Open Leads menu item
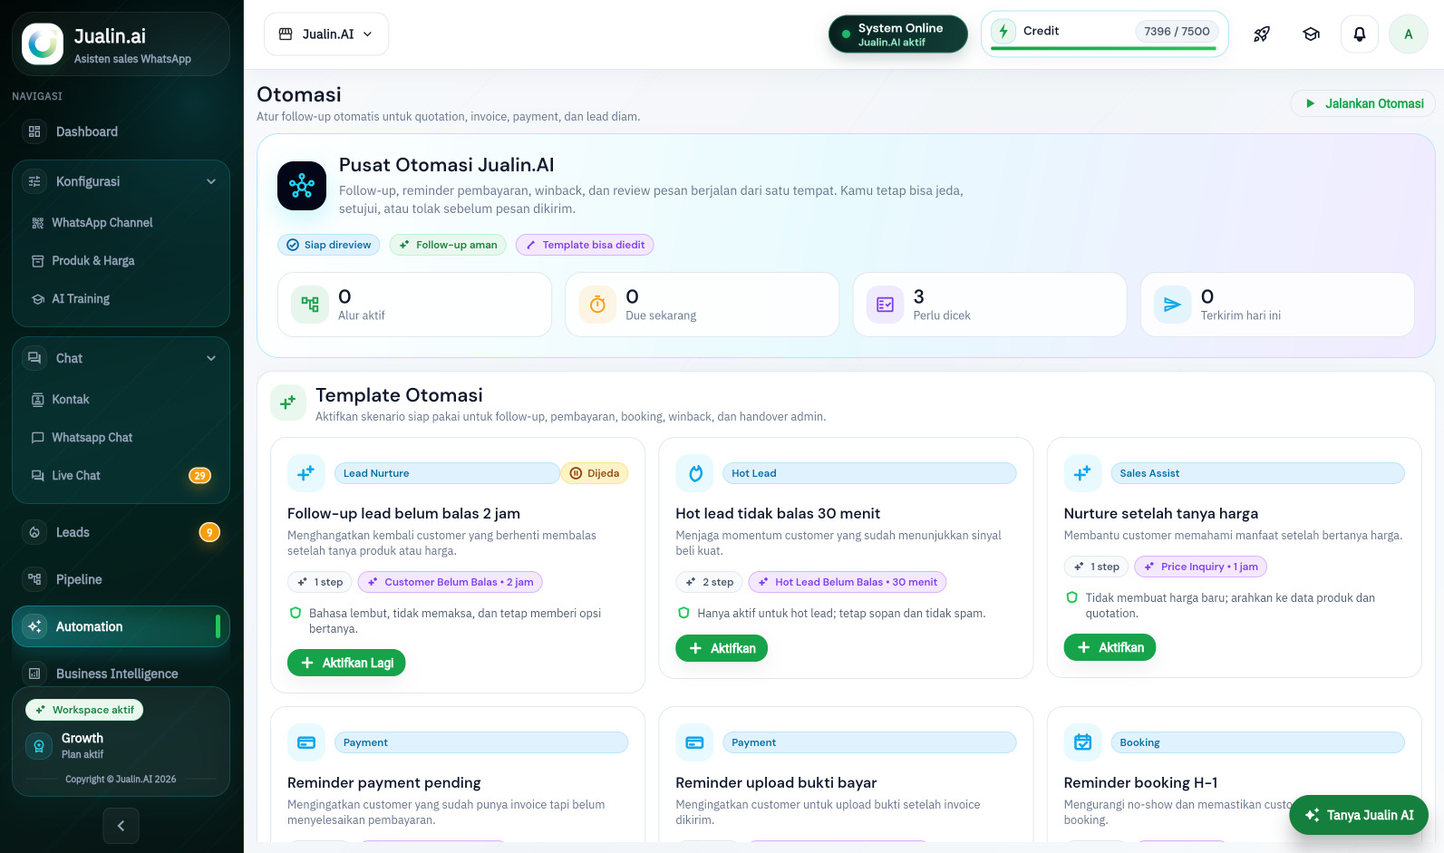 121,532
